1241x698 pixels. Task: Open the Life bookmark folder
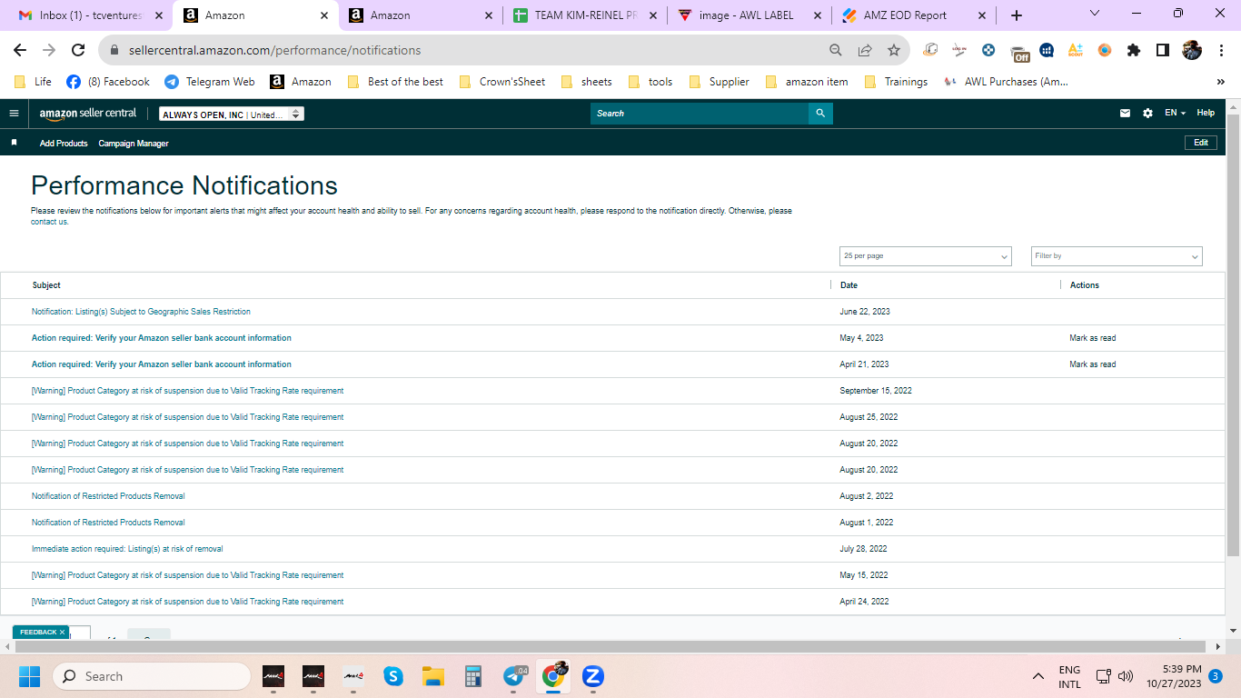[x=33, y=82]
